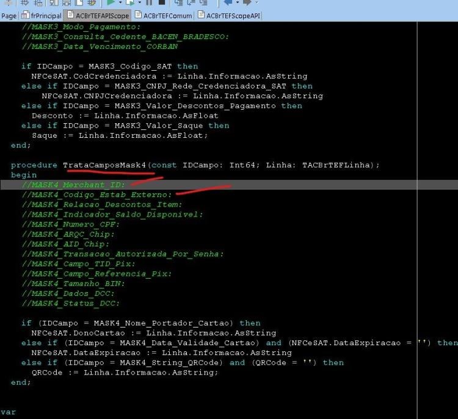The height and width of the screenshot is (419, 458).
Task: Click the //MASK3_Data_Vencimento_CORBAN comment
Action: (x=100, y=47)
